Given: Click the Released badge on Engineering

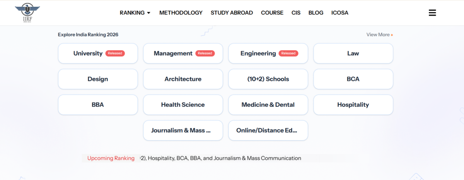Looking at the screenshot, I should pyautogui.click(x=288, y=53).
